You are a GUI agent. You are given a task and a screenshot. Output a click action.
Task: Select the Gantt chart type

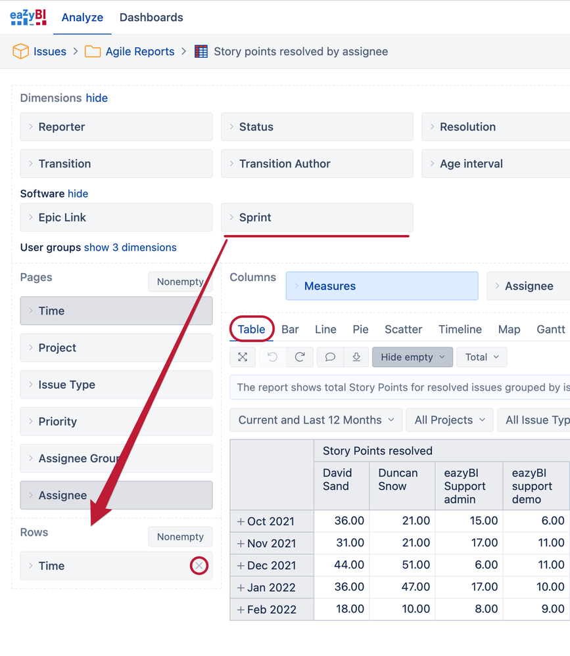(x=551, y=329)
